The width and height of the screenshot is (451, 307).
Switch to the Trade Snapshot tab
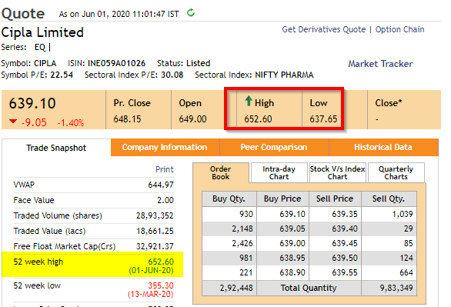point(56,148)
